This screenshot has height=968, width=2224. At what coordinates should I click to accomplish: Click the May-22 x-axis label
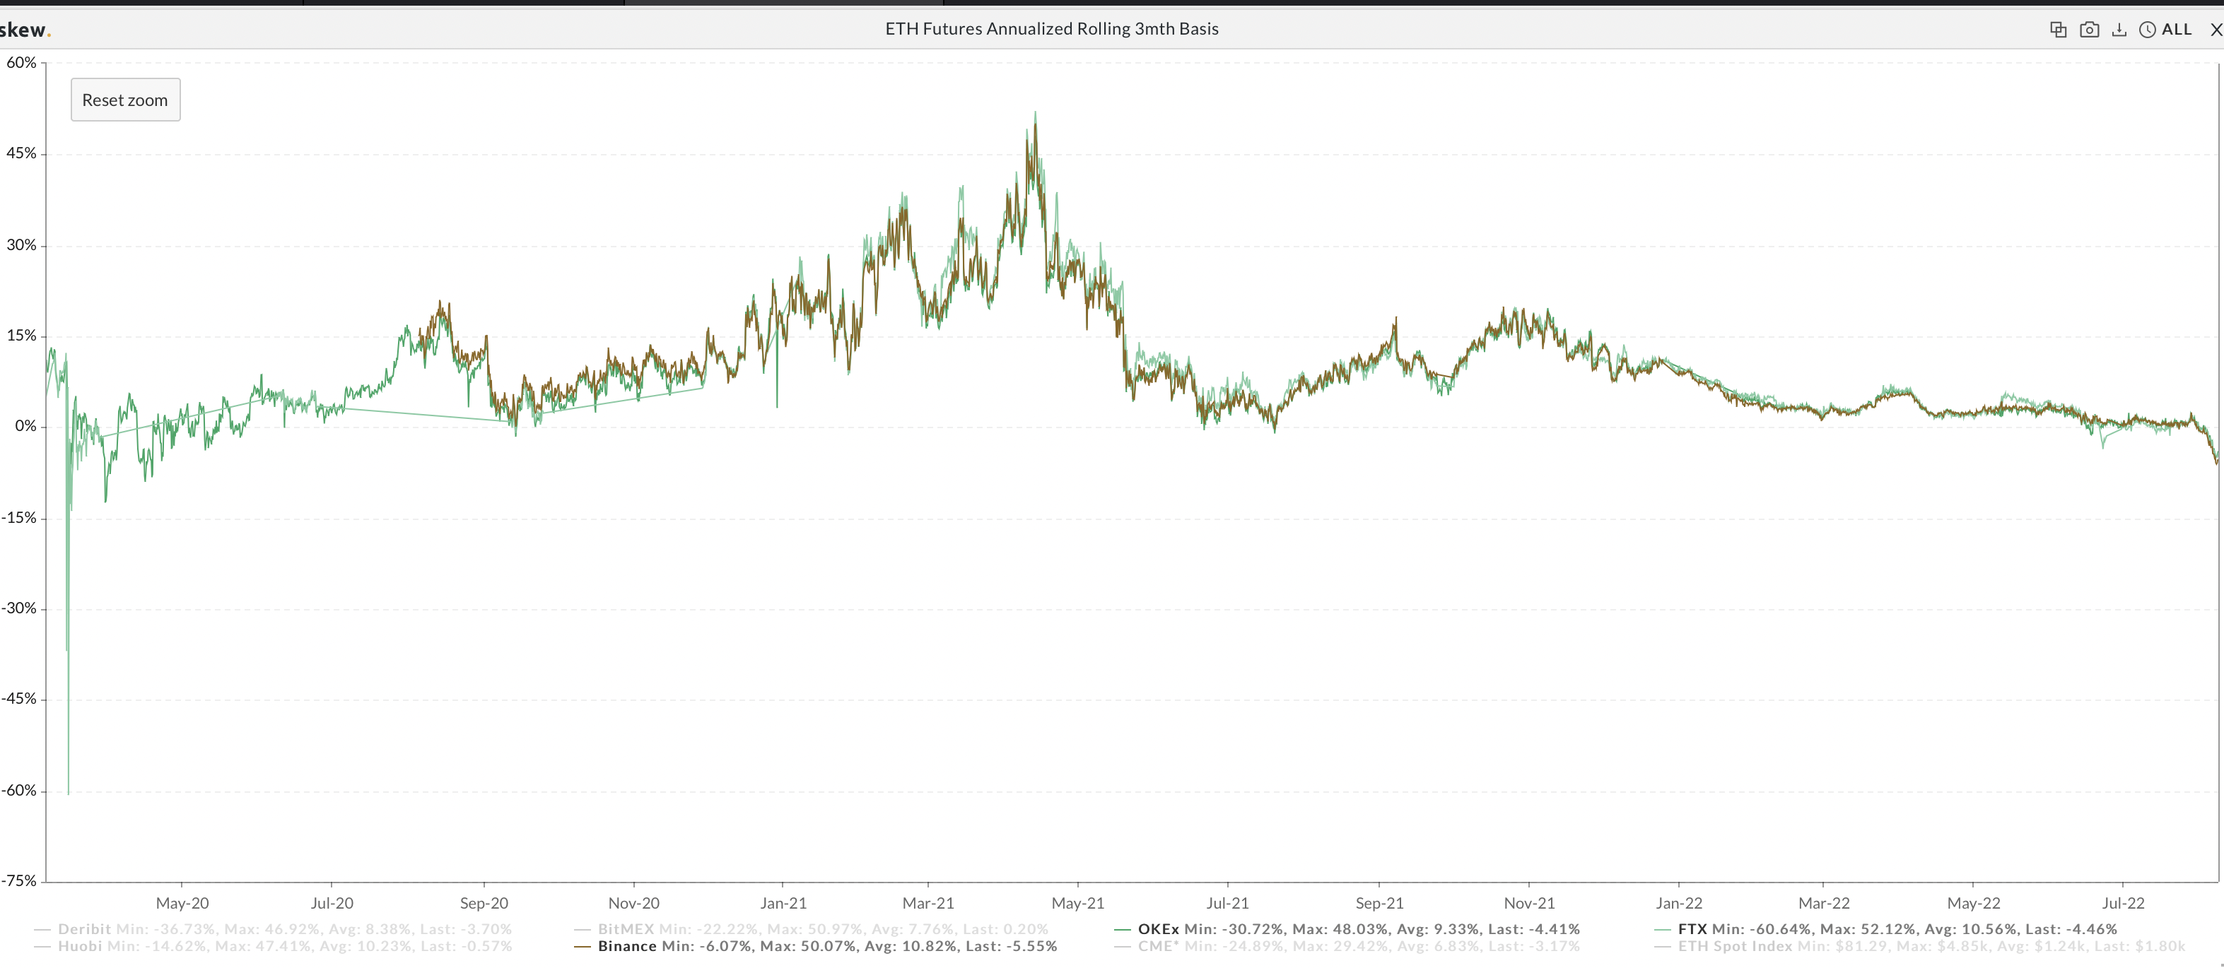point(1974,903)
